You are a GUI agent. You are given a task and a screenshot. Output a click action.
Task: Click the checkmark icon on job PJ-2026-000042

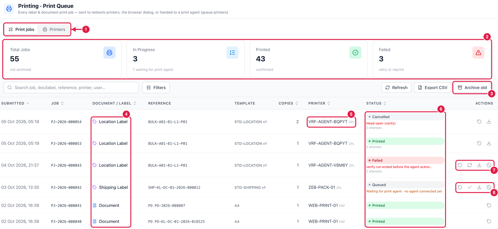click(470, 187)
